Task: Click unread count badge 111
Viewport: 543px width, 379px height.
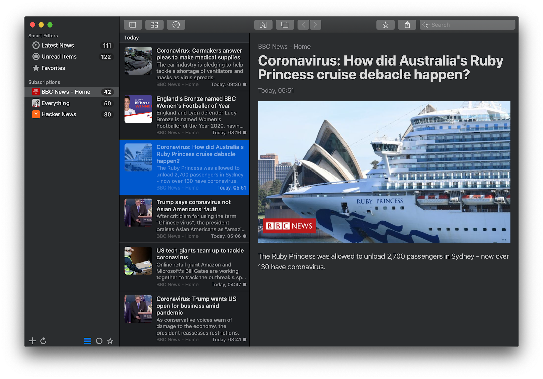Action: pyautogui.click(x=107, y=46)
